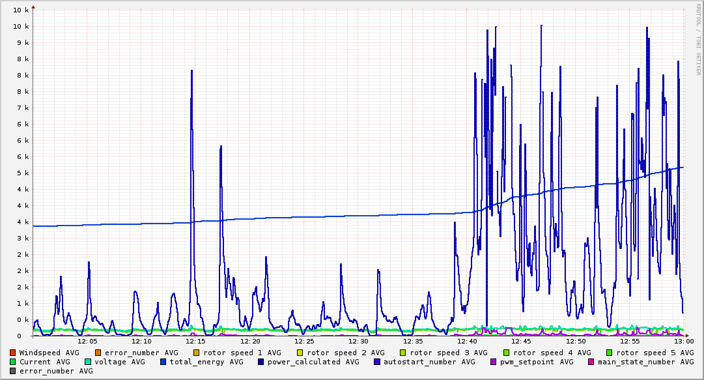This screenshot has width=704, height=380.
Task: Click the 12:05 time axis label
Action: click(87, 342)
